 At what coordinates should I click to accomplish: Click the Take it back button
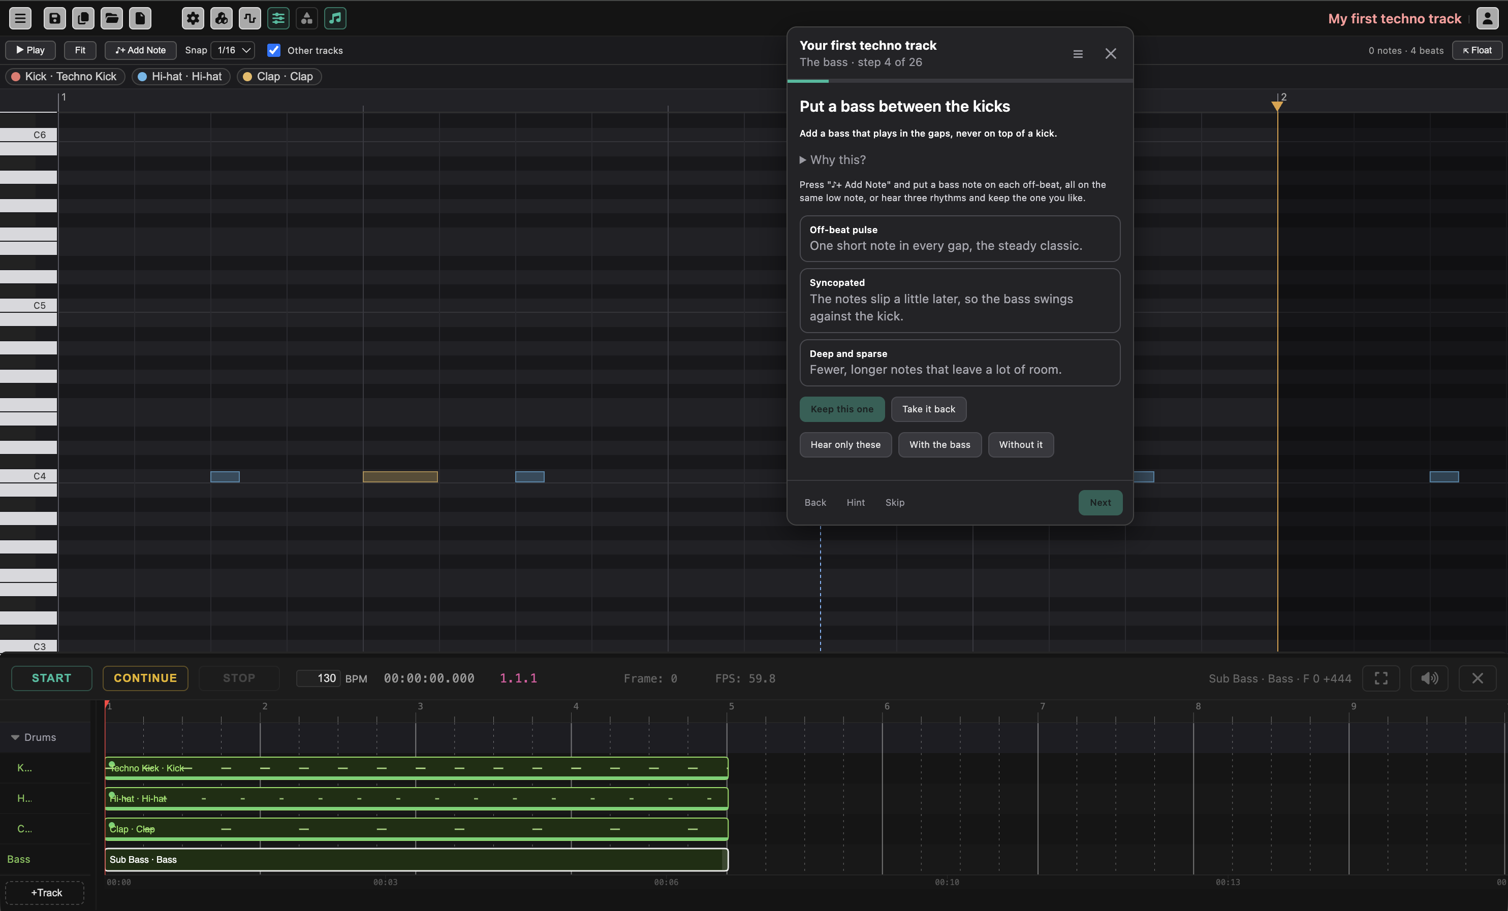(928, 409)
